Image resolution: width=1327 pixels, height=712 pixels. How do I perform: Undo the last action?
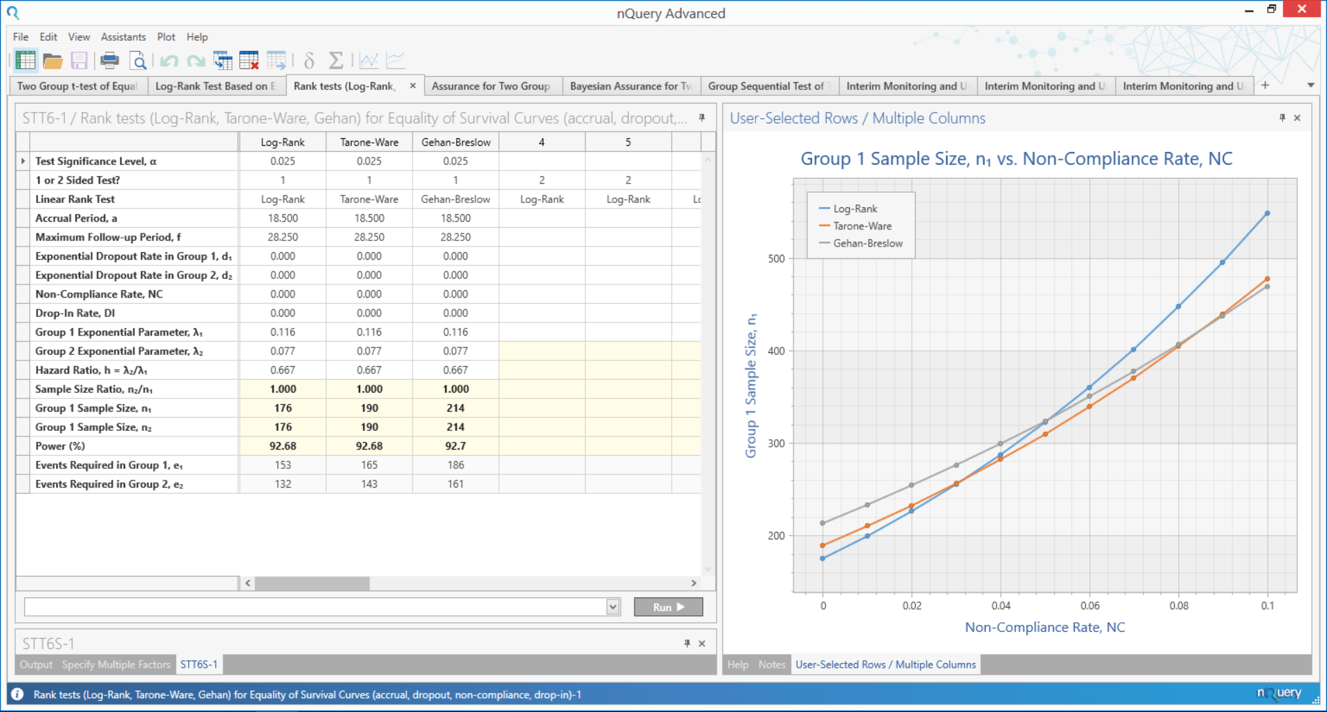pos(169,61)
